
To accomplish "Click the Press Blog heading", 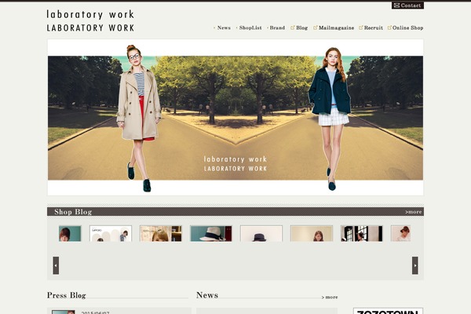I will click(67, 295).
